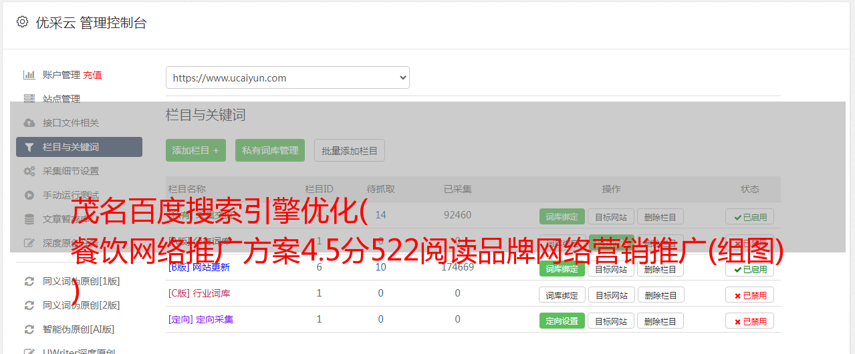The height and width of the screenshot is (354, 855).
Task: Click 目标网站 for [C版] 行业词库
Action: pyautogui.click(x=611, y=295)
